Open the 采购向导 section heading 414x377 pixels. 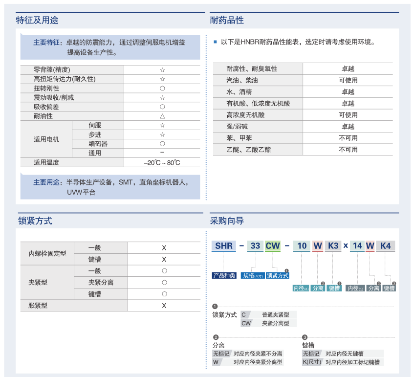click(227, 221)
